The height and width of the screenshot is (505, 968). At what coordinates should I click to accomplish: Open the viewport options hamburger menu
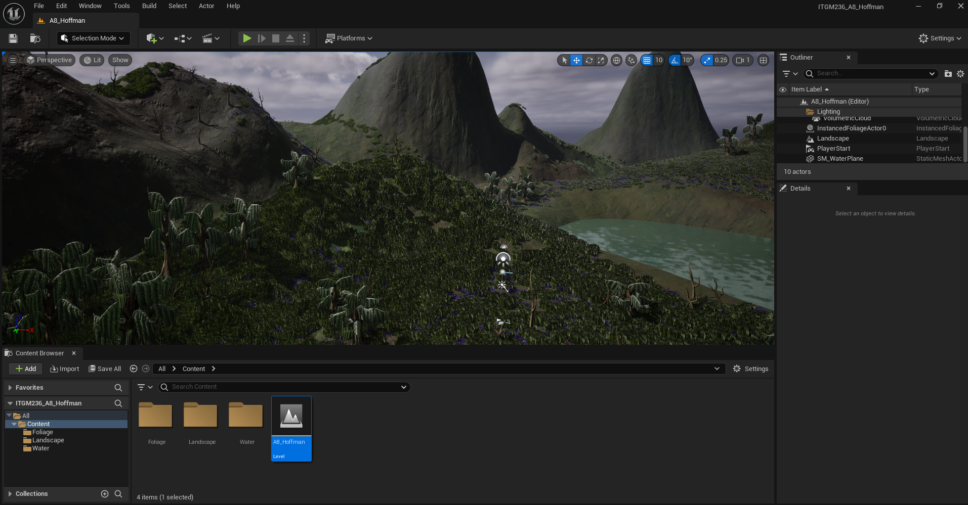13,60
